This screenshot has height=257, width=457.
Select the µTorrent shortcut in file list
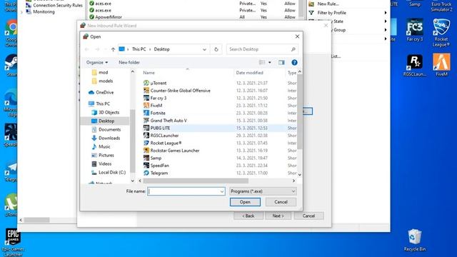pos(159,83)
